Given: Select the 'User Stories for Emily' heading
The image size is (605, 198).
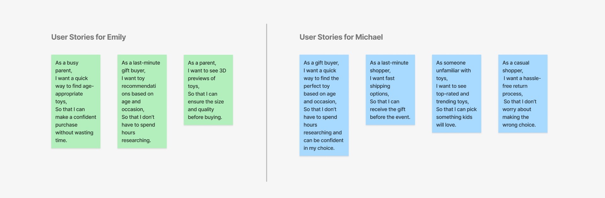Looking at the screenshot, I should [89, 37].
